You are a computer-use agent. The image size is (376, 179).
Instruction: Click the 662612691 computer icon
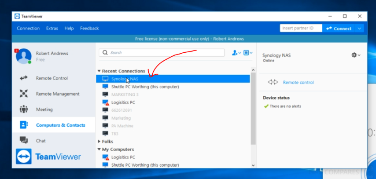(x=105, y=110)
